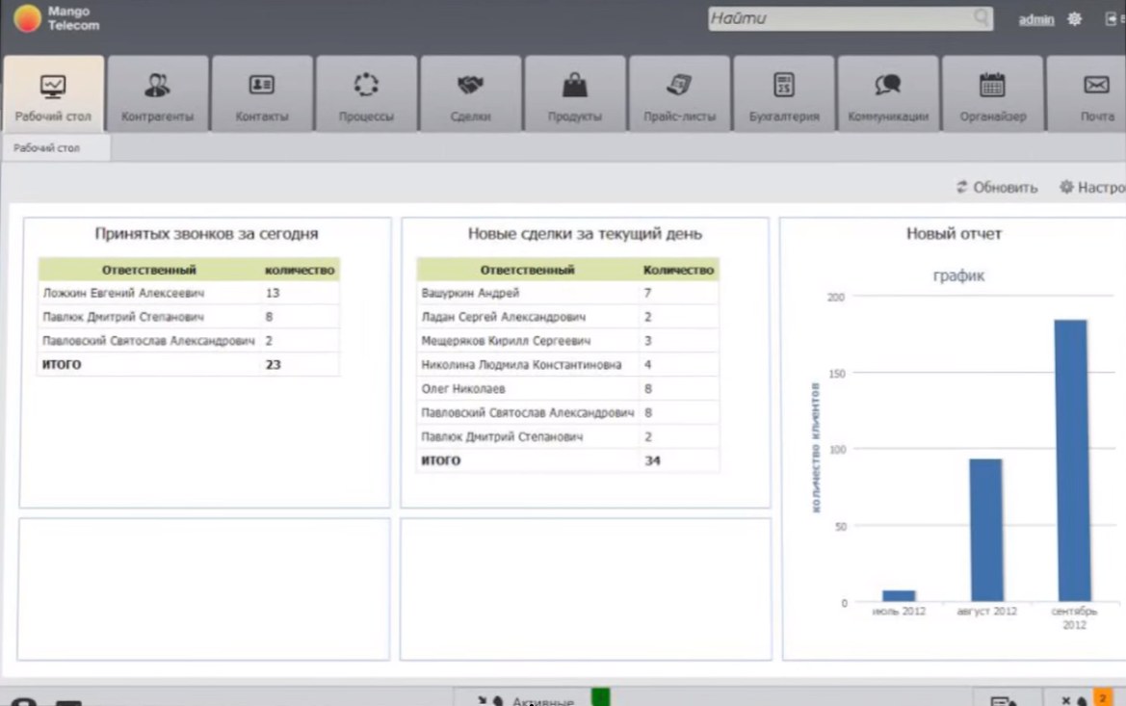This screenshot has width=1126, height=706.
Task: Select Павловский Святослав Александрович in calls table
Action: click(189, 340)
